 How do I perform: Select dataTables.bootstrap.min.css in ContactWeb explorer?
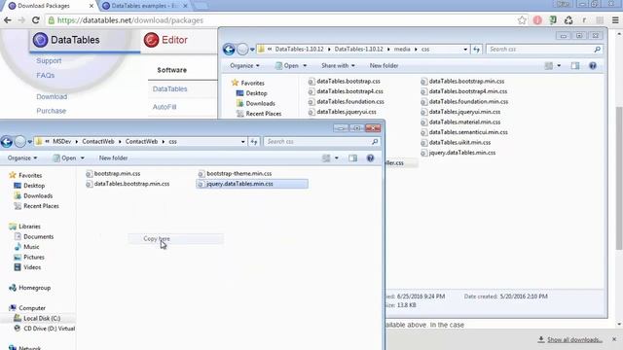pos(128,184)
